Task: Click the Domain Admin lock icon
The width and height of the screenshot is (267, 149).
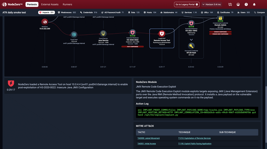Action: point(220,18)
